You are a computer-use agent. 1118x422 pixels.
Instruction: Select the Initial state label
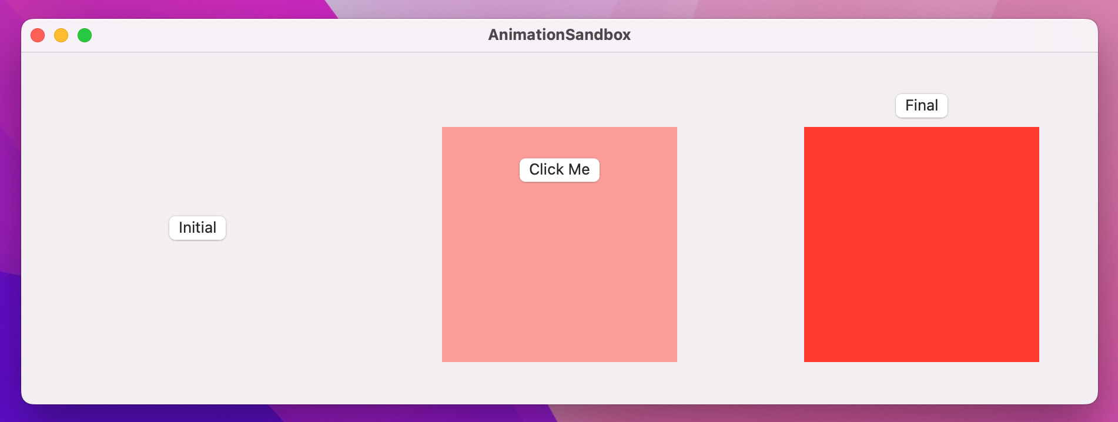(x=197, y=227)
